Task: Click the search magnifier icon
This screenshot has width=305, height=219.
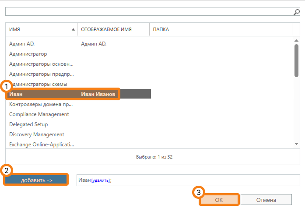Action: (x=296, y=12)
